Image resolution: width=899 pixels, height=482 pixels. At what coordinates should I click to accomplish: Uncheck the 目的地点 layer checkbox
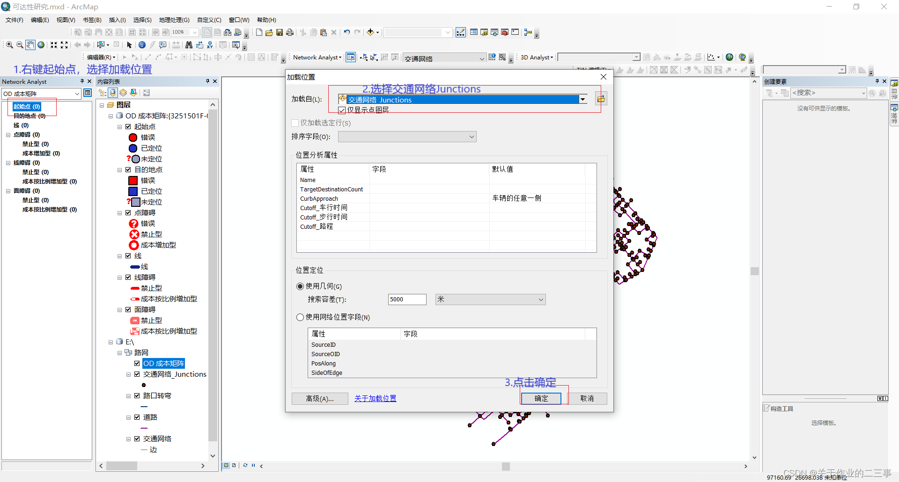click(128, 170)
